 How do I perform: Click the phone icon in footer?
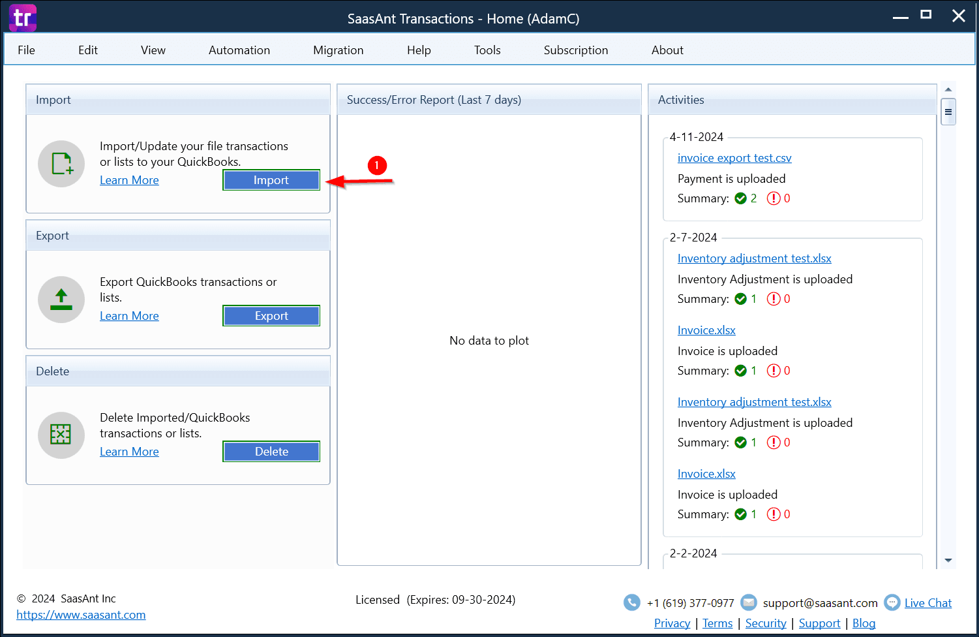632,602
